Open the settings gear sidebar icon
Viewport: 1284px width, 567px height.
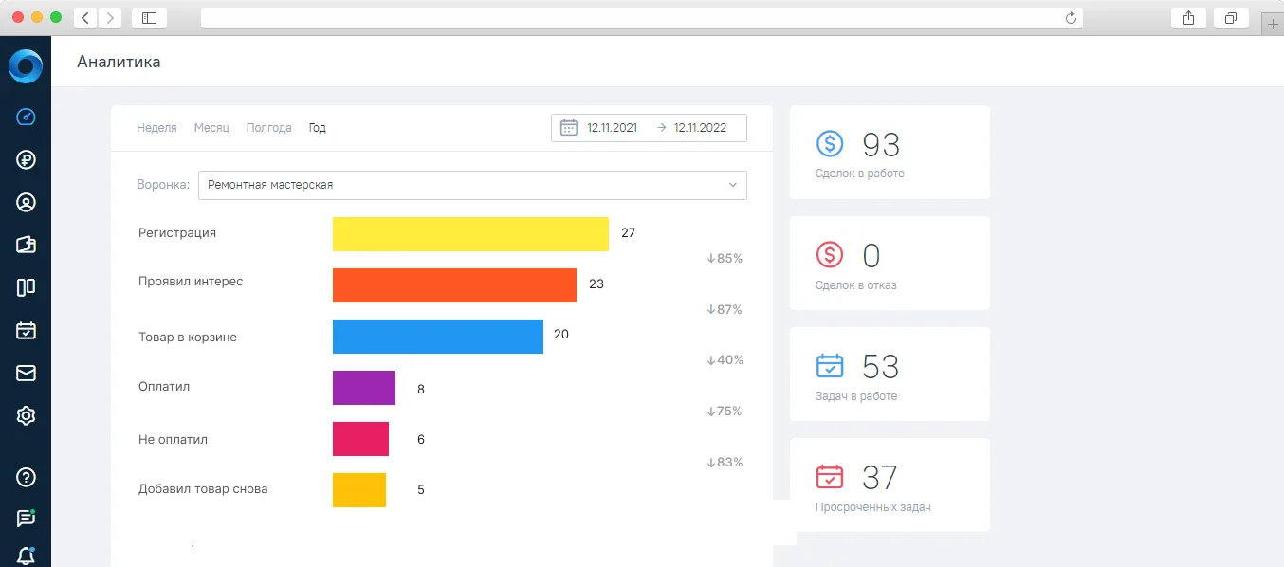point(26,415)
